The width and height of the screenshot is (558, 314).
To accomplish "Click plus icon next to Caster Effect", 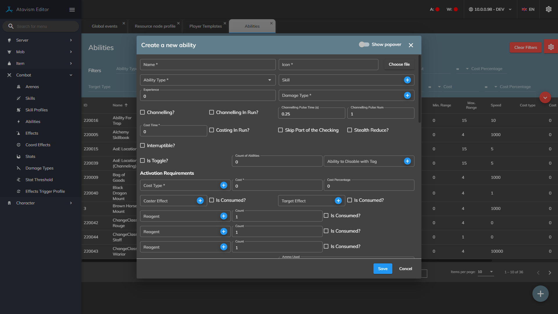I will 200,201.
